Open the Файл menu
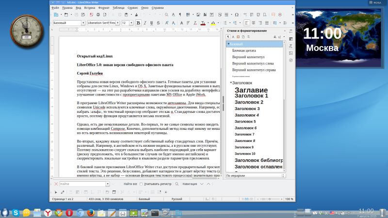The image size is (388, 218). pyautogui.click(x=55, y=8)
